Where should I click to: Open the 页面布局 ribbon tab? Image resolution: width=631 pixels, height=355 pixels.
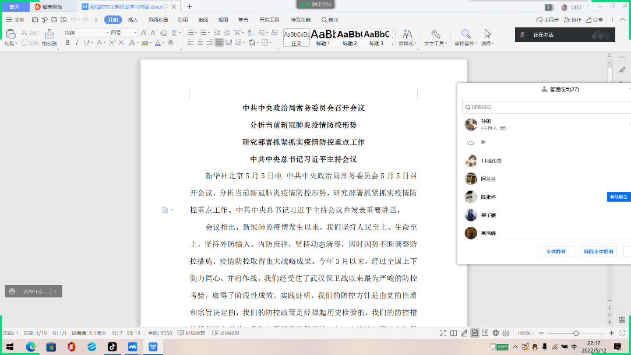pyautogui.click(x=157, y=20)
